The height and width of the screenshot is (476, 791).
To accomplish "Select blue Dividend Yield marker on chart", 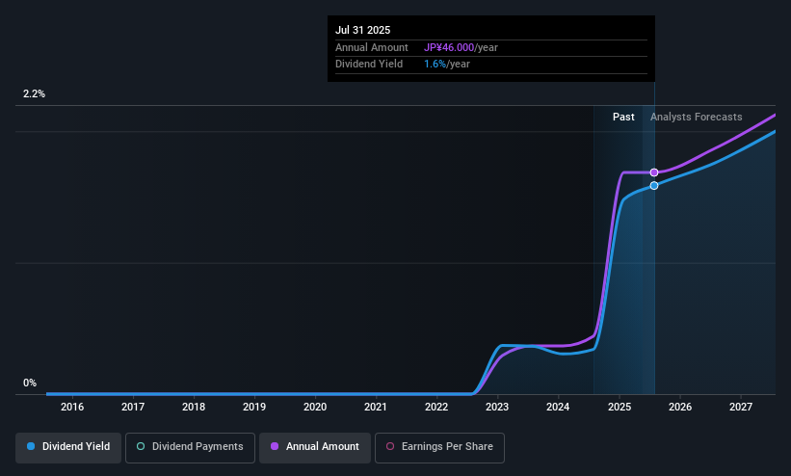I will tap(654, 186).
